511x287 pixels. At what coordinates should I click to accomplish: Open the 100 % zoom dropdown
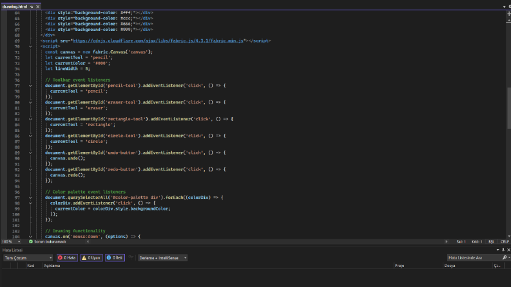click(x=19, y=242)
